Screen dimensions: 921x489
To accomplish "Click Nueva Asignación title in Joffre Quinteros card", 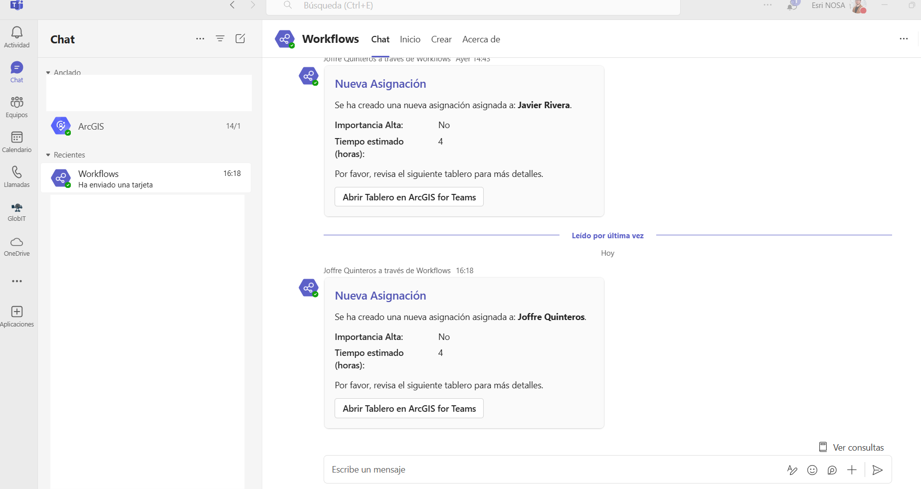I will point(380,296).
